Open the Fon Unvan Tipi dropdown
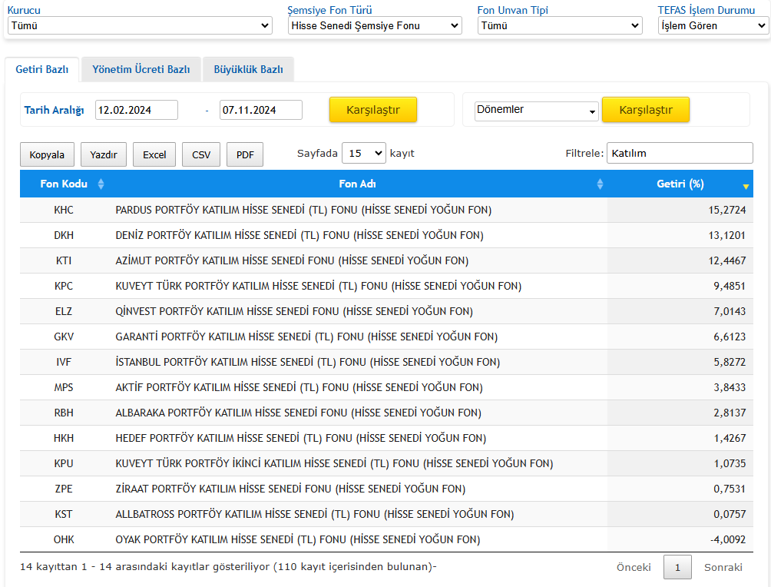771x587 pixels. [560, 25]
